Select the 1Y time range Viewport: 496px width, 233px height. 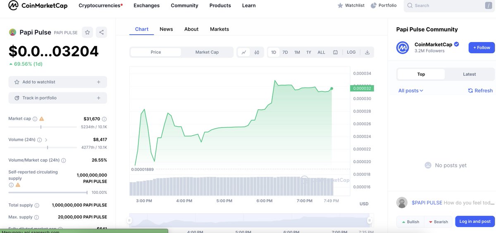tap(309, 52)
